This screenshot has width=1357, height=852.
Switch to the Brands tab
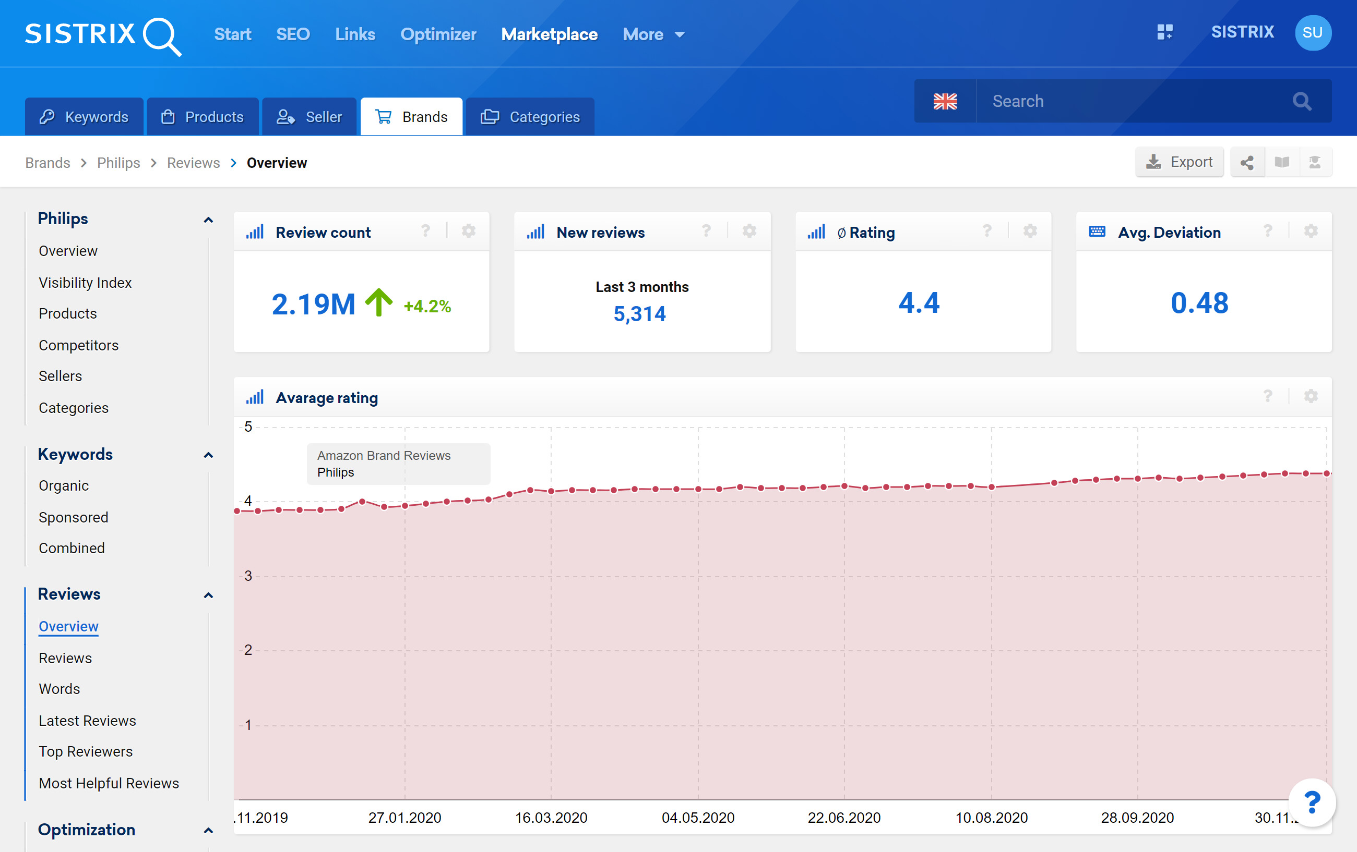[411, 117]
